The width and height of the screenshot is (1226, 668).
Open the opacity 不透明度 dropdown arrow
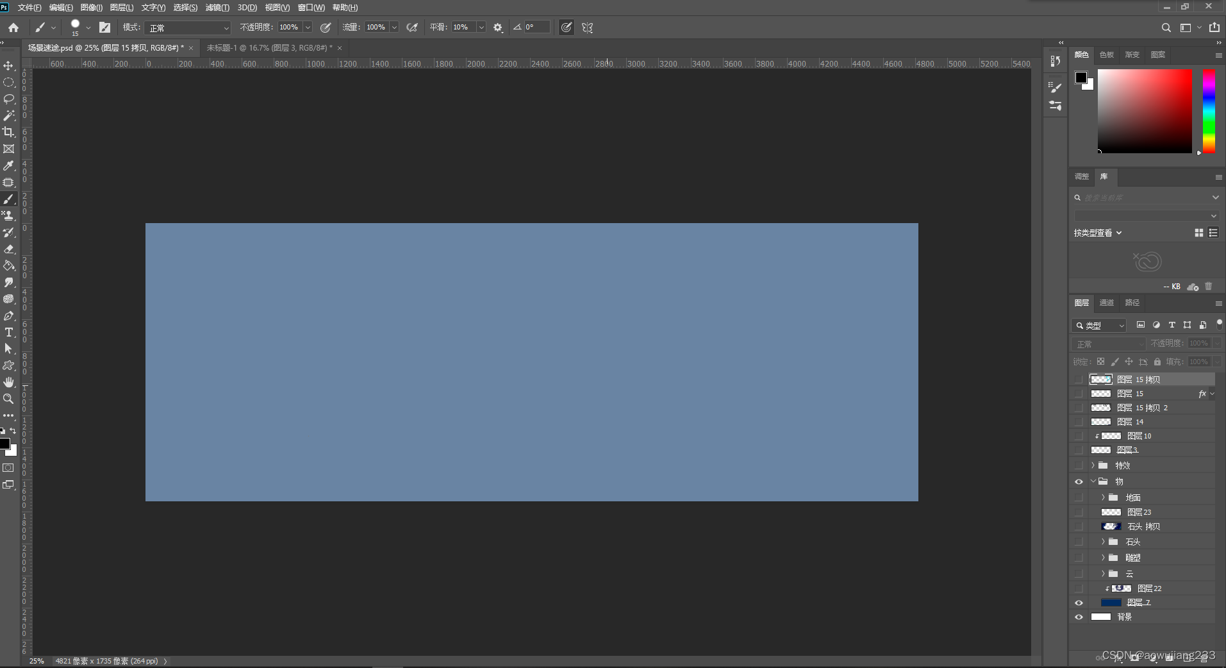point(308,28)
